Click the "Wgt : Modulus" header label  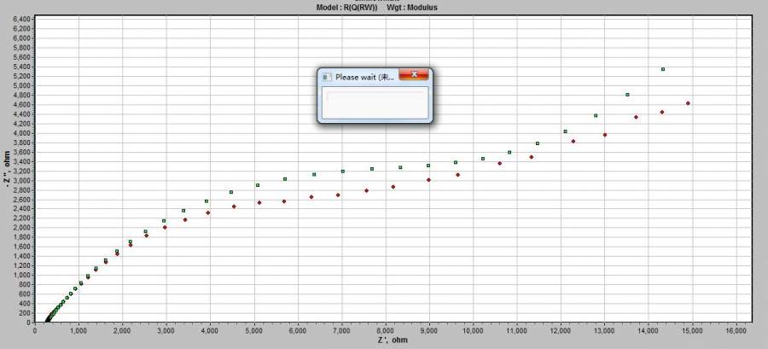pyautogui.click(x=412, y=8)
